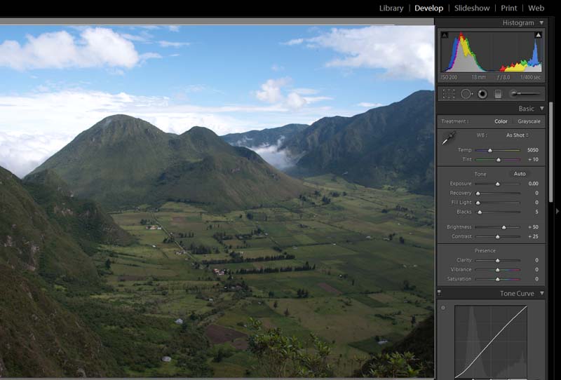Select the Adjustment Brush tool
Viewport: 561px width, 380px height.
tap(525, 94)
